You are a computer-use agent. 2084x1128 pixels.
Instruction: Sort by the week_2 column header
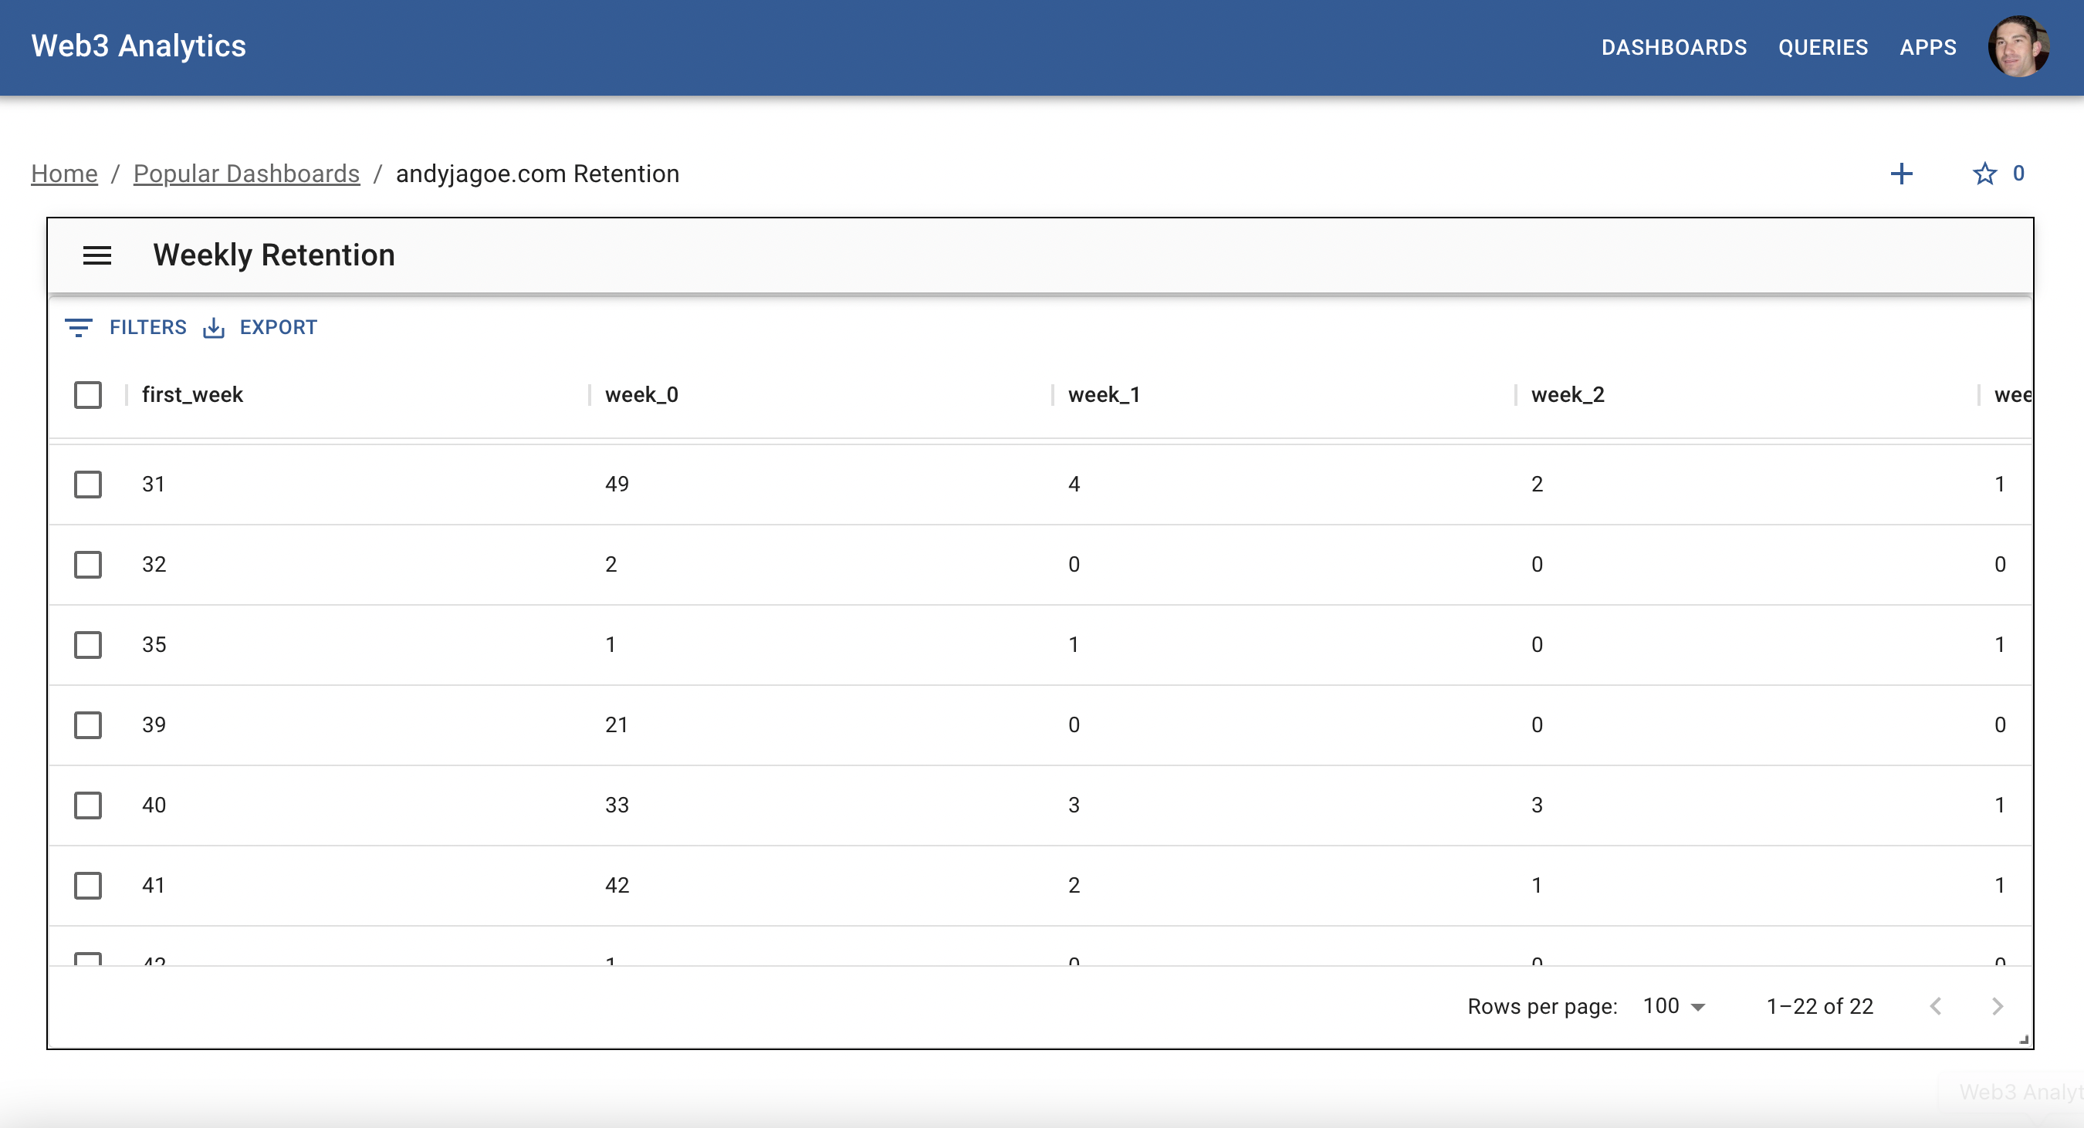[x=1568, y=394]
